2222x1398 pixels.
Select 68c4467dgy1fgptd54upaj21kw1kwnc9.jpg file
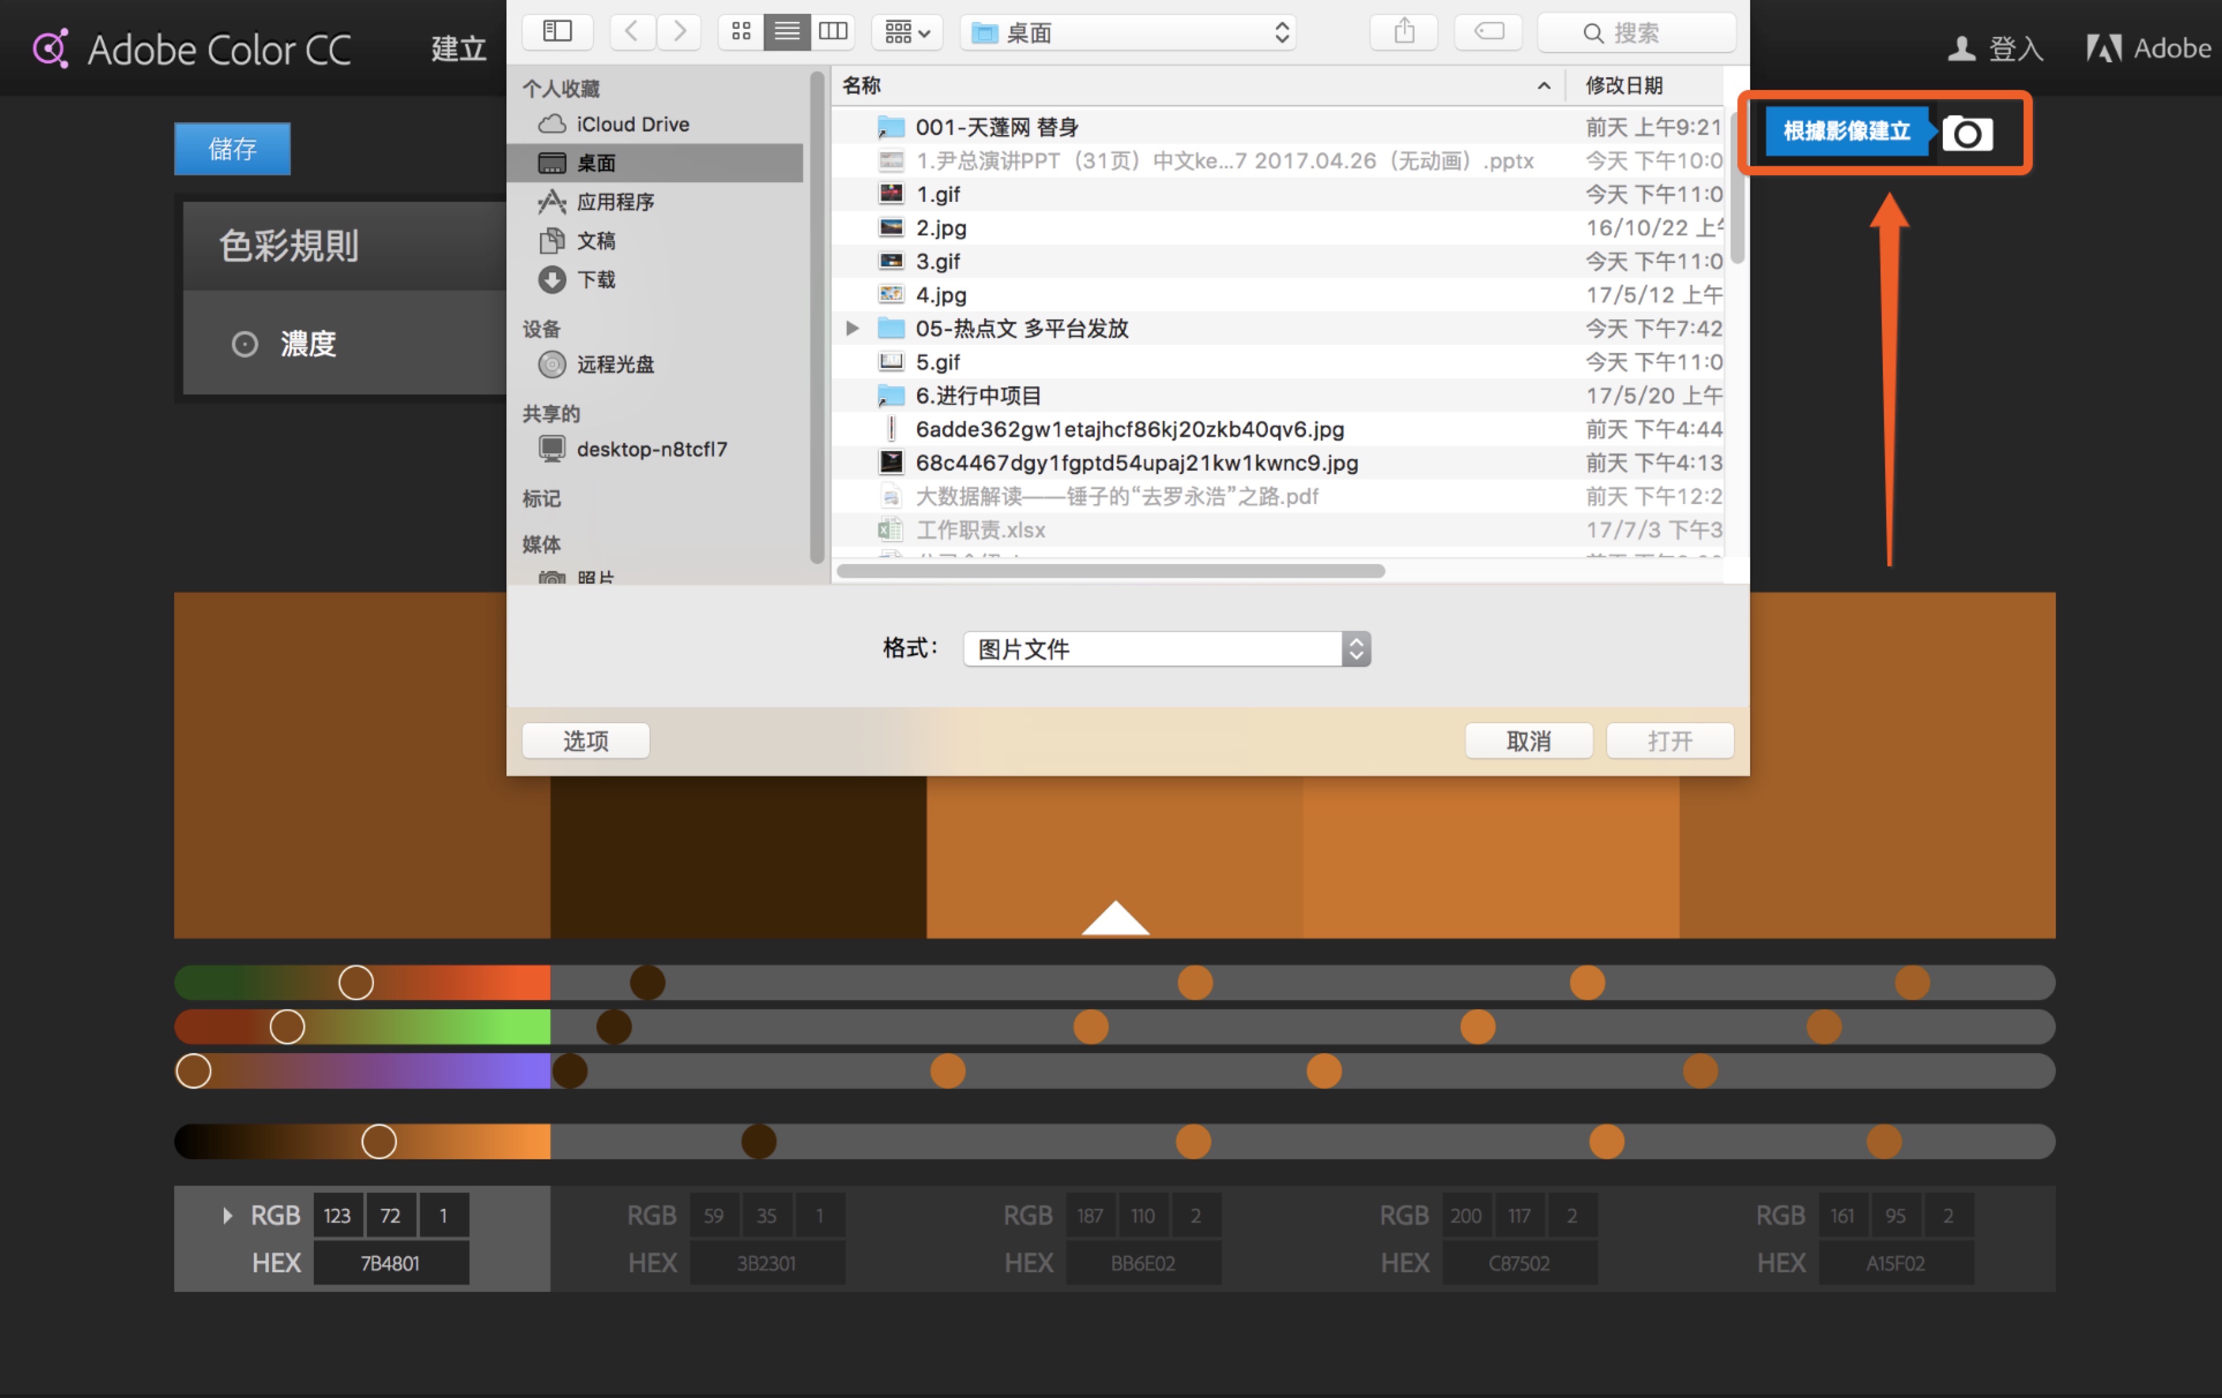coord(1277,463)
